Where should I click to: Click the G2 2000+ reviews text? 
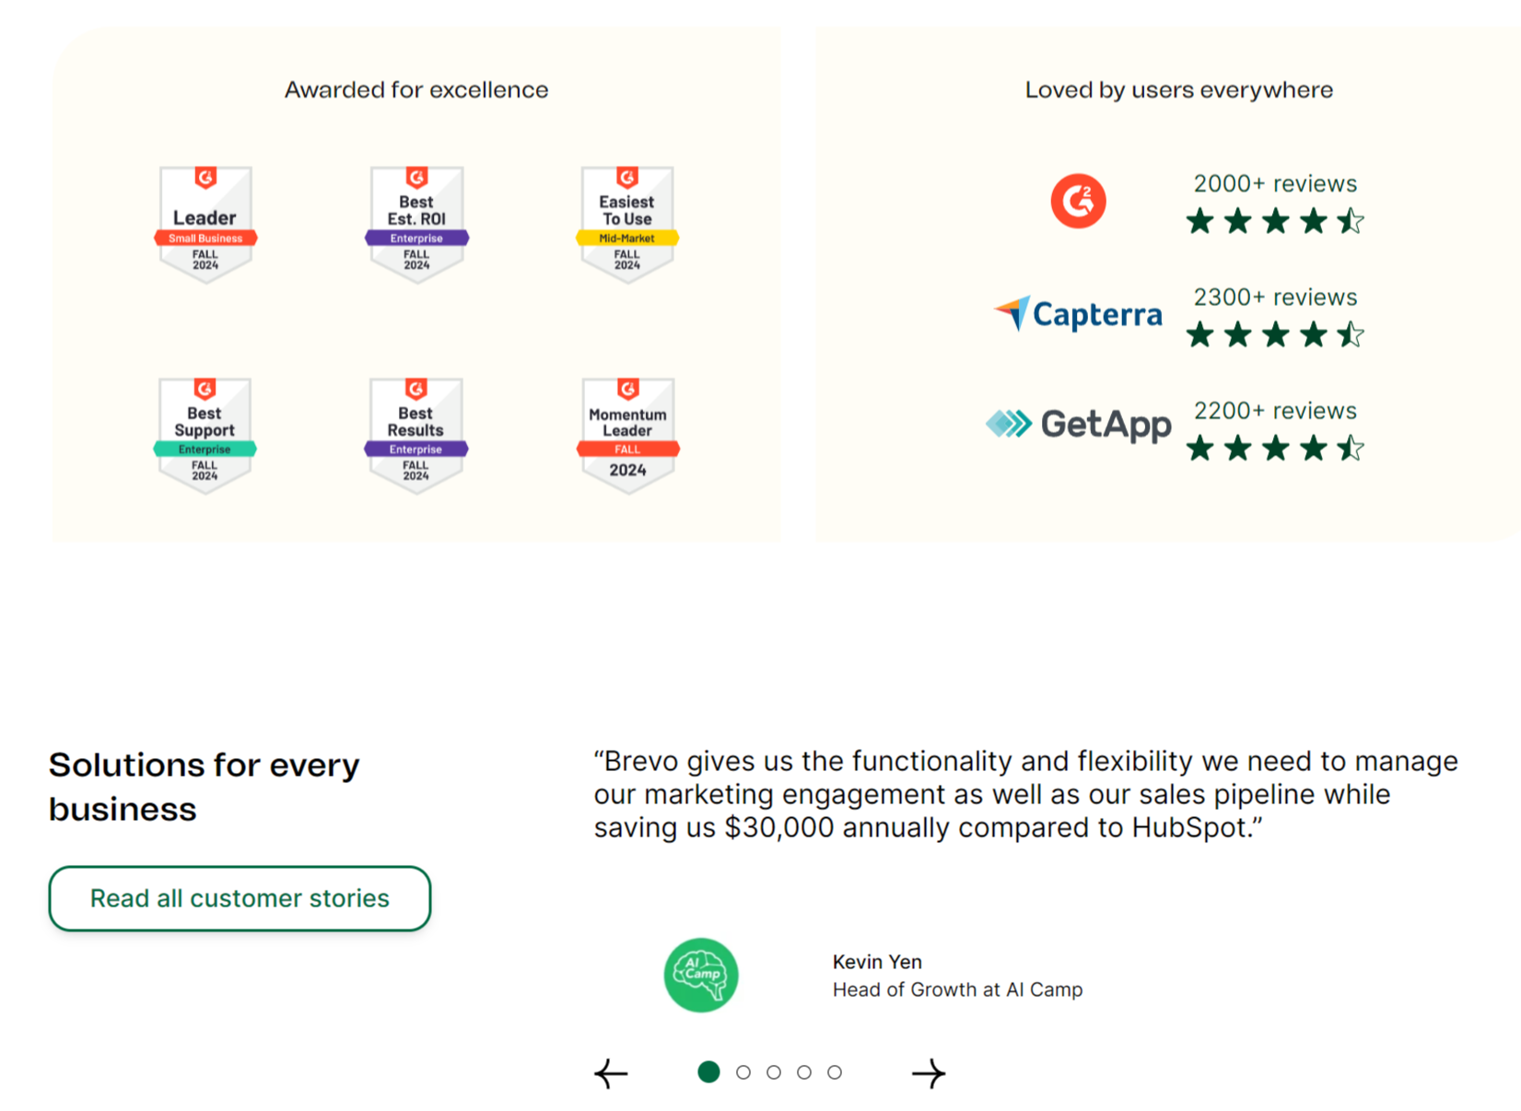pyautogui.click(x=1275, y=183)
